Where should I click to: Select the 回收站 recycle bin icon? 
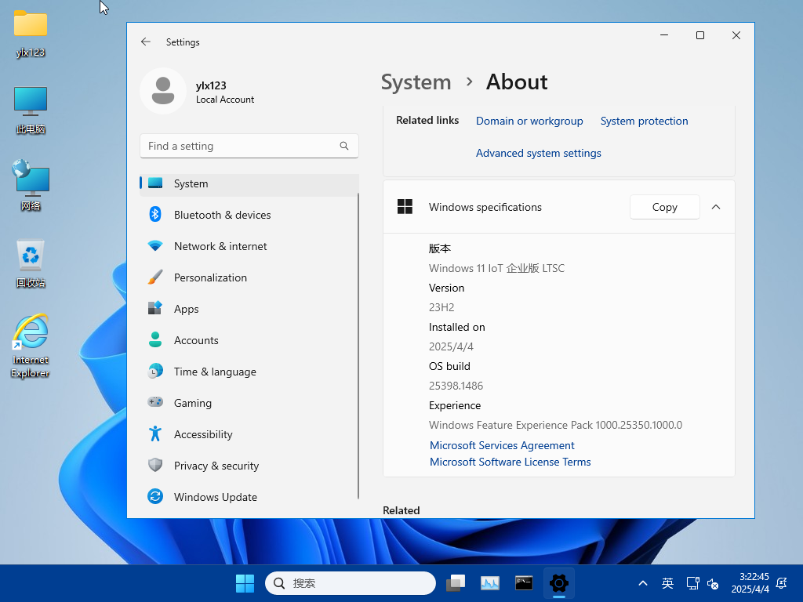31,264
